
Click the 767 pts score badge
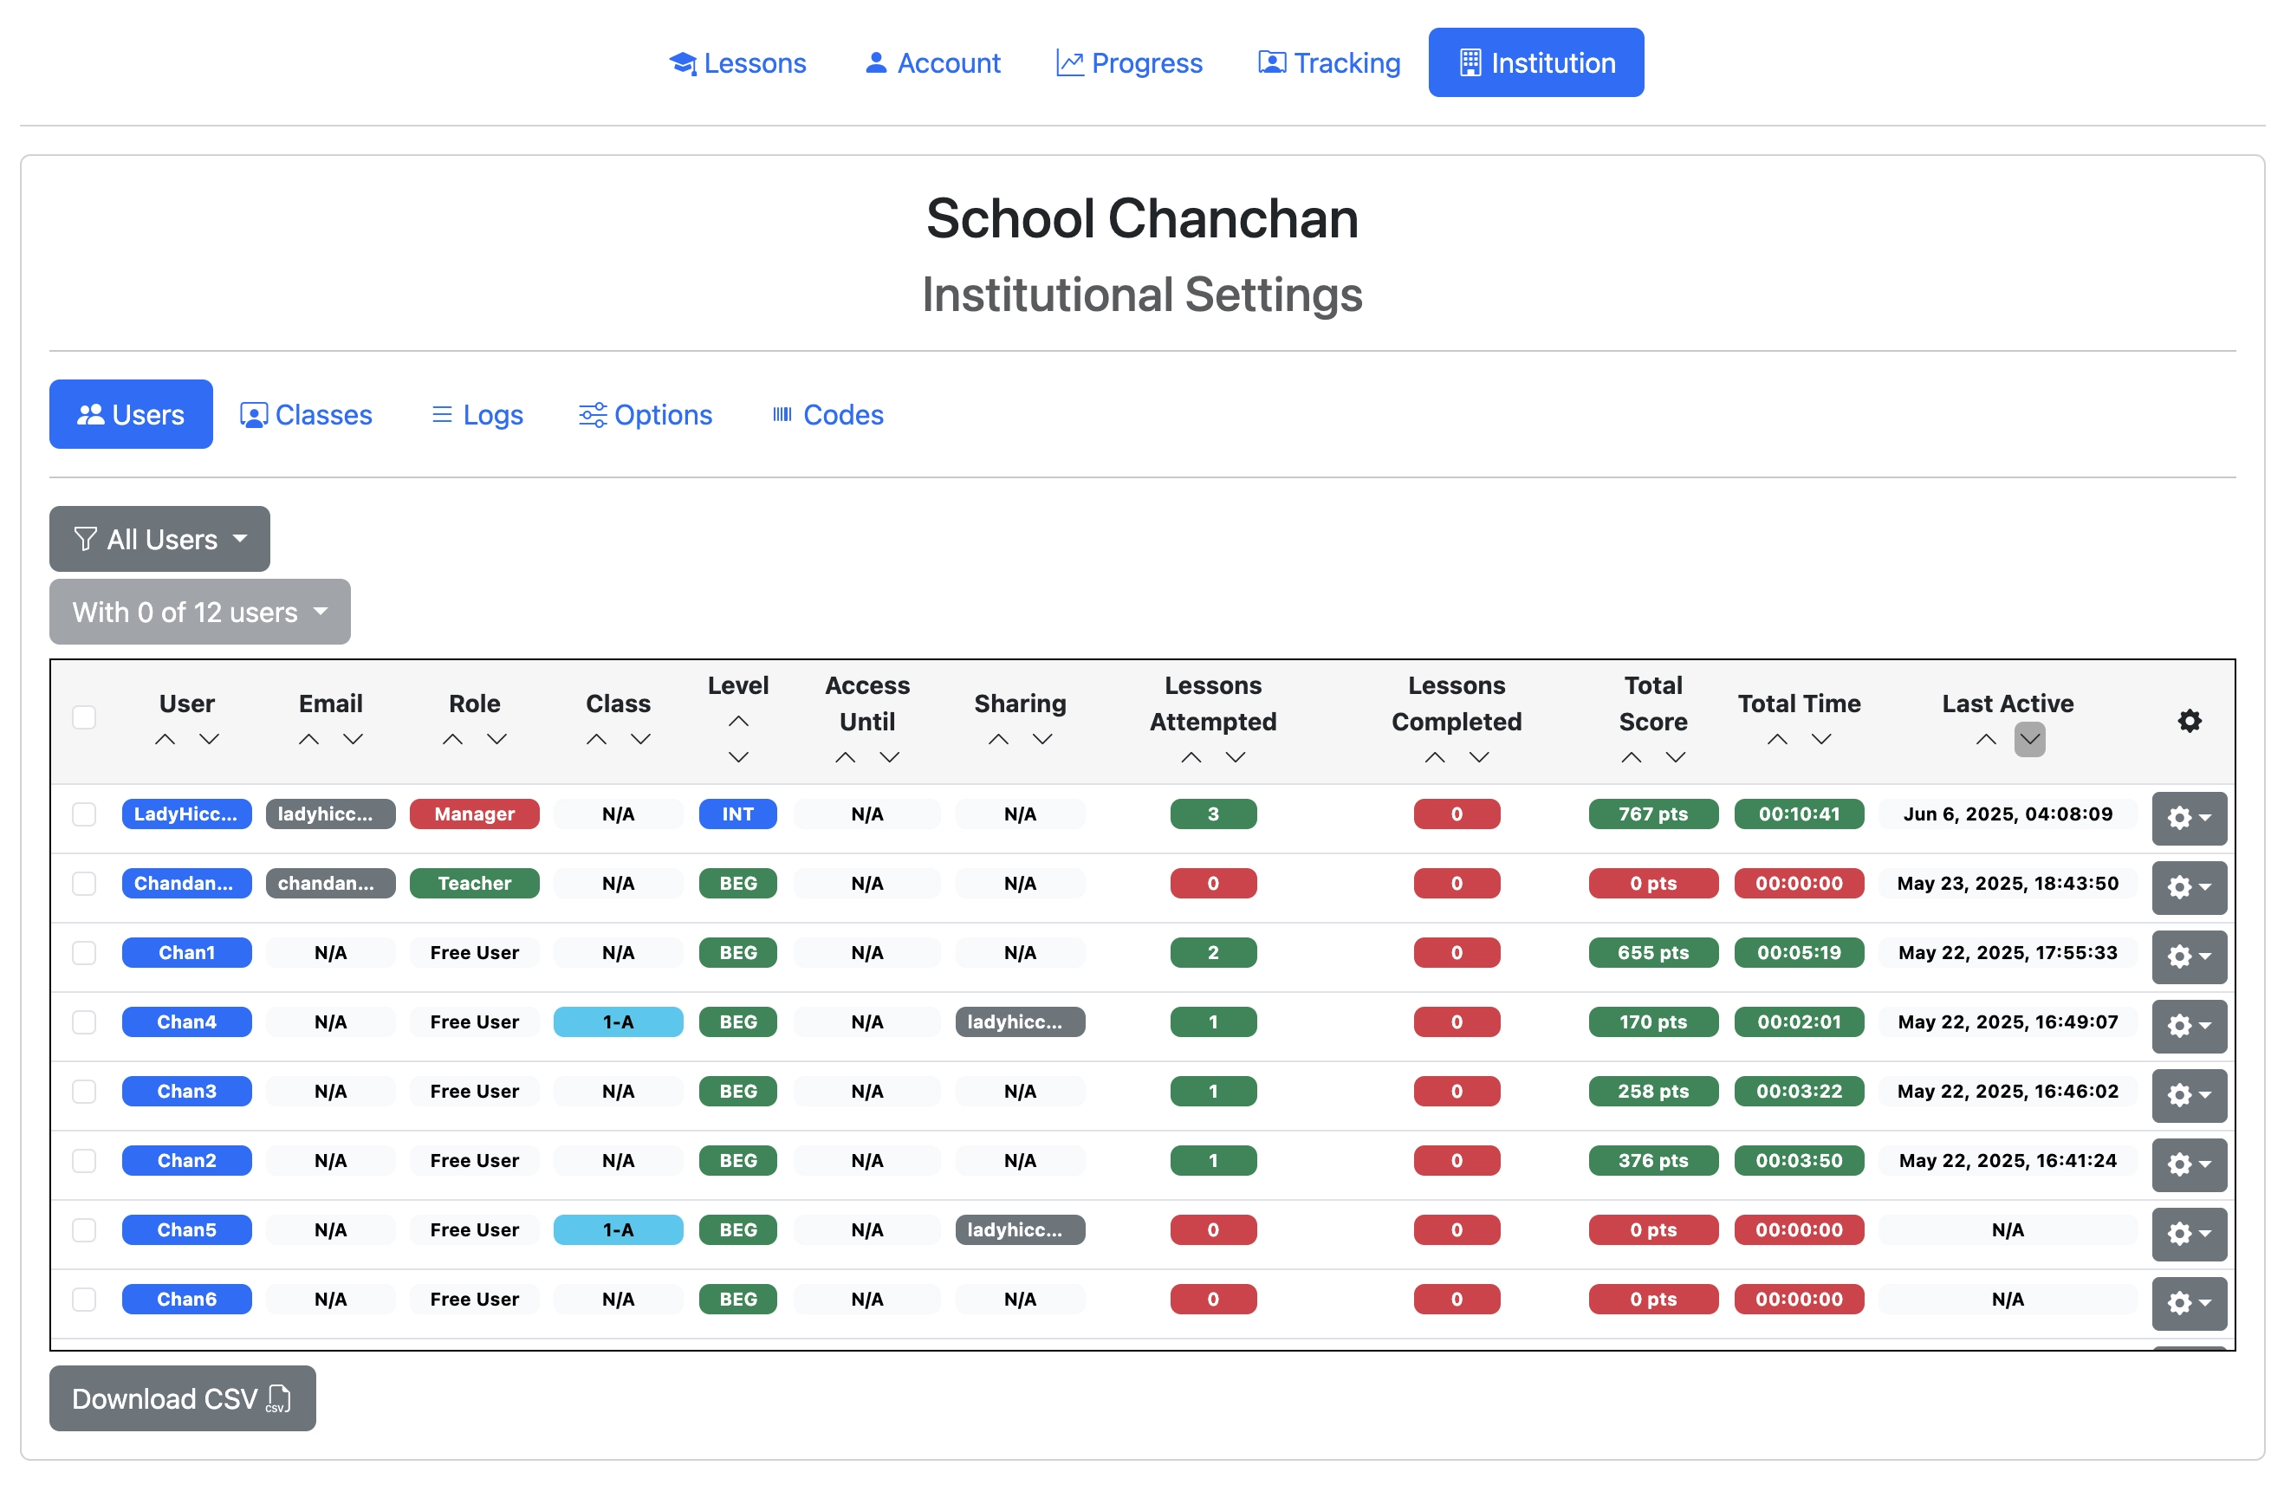(x=1653, y=814)
